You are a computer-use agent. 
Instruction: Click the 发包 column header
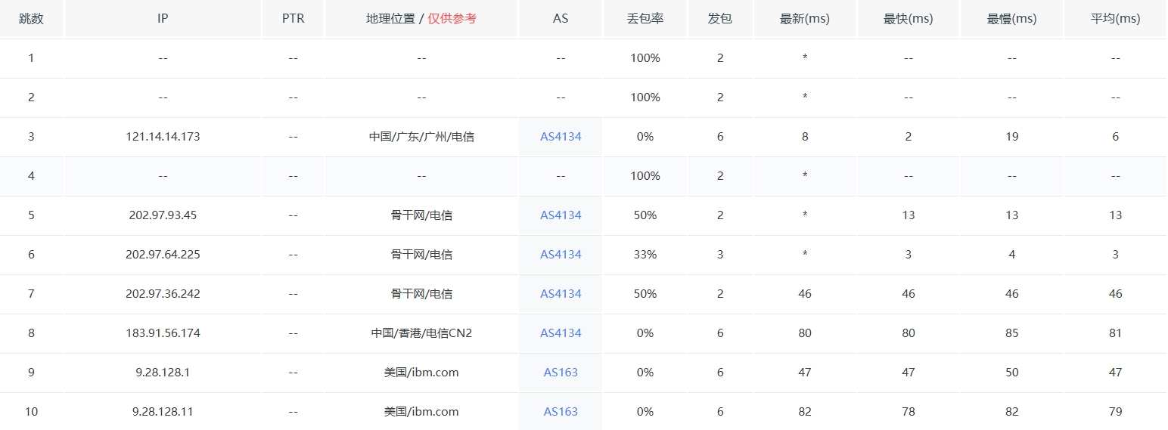720,19
